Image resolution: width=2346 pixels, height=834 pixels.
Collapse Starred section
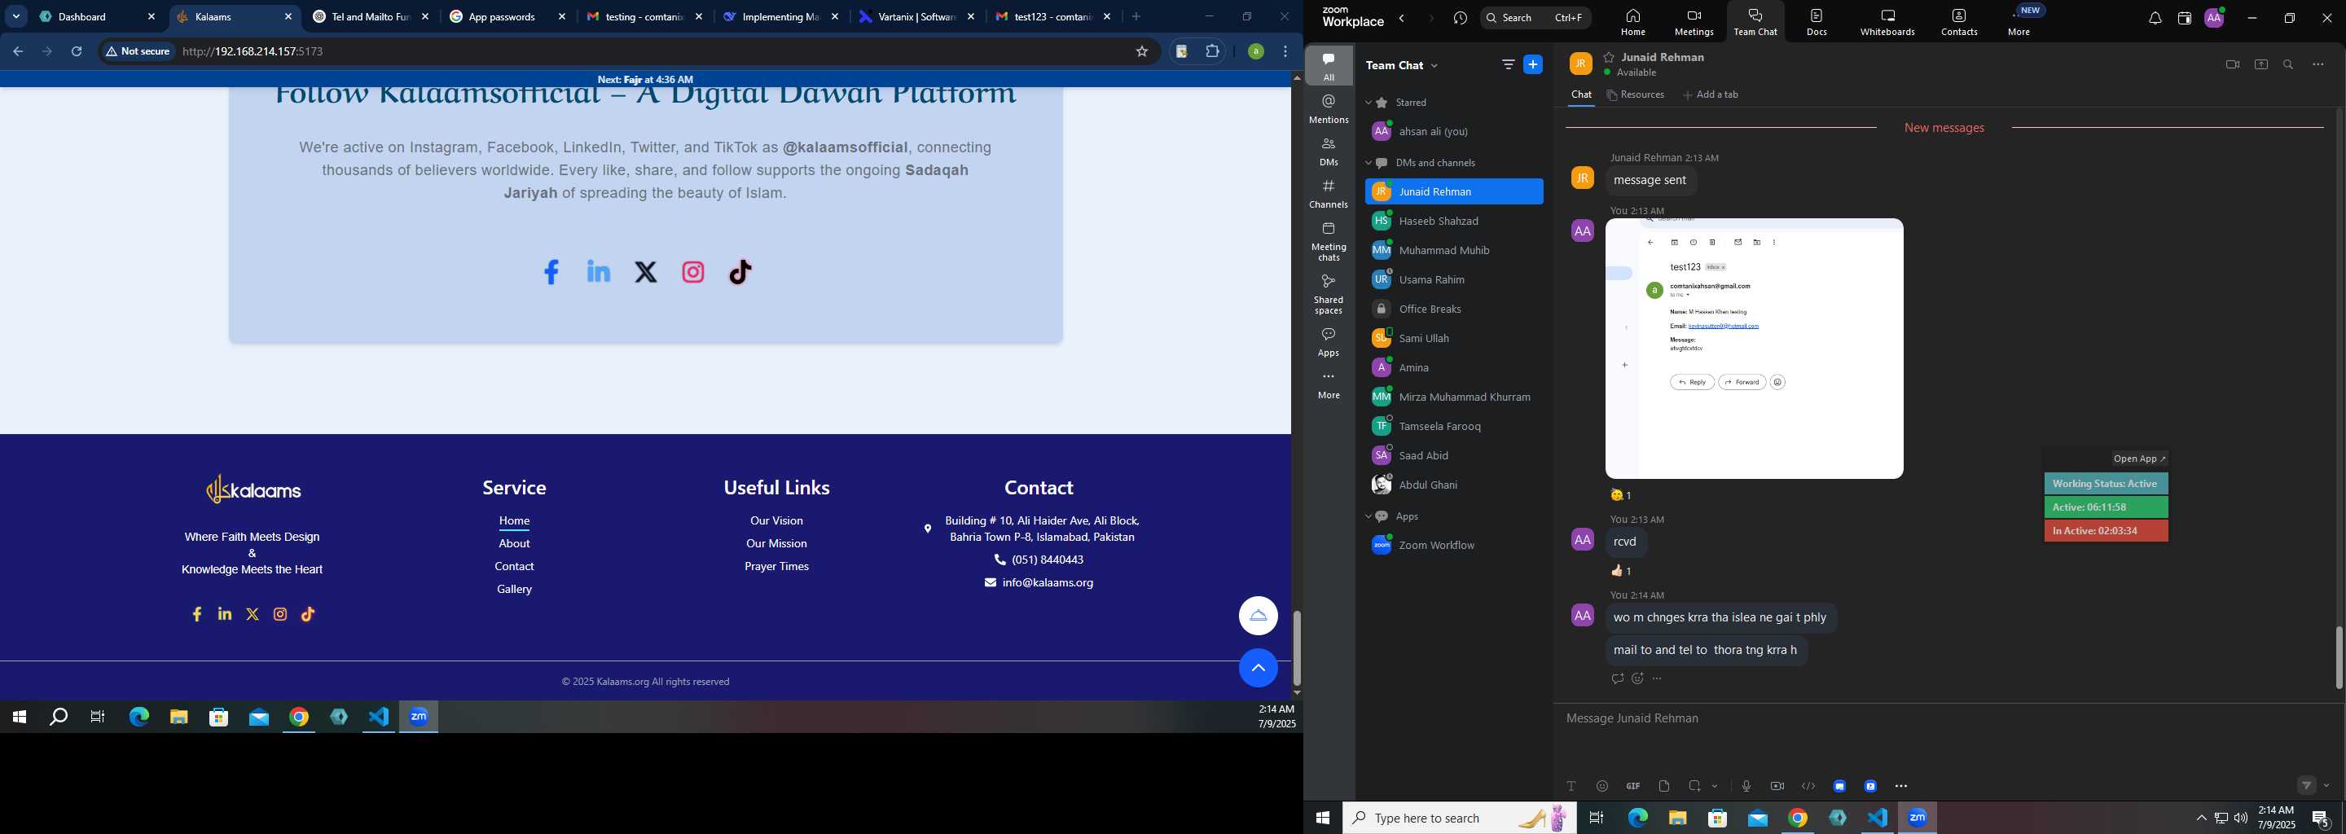point(1368,103)
